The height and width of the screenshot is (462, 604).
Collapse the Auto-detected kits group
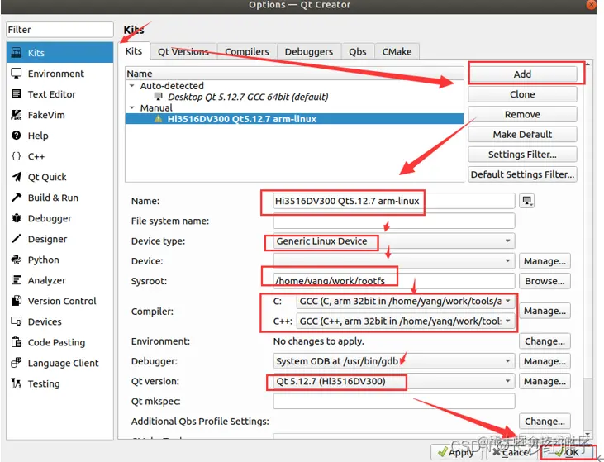coord(132,86)
